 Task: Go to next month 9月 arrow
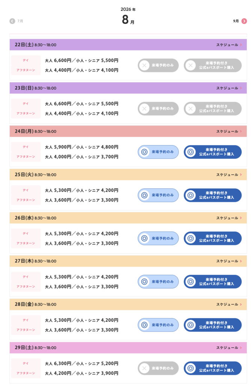click(244, 21)
